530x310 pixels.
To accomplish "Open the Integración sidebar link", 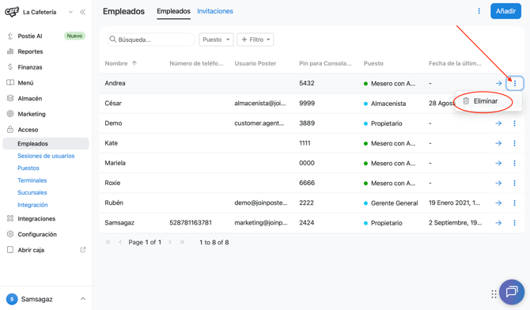I will [x=32, y=205].
